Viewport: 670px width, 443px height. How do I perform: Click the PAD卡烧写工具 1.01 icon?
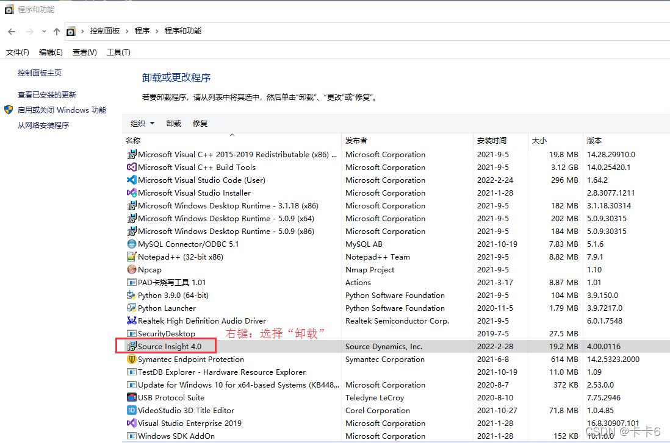[132, 283]
